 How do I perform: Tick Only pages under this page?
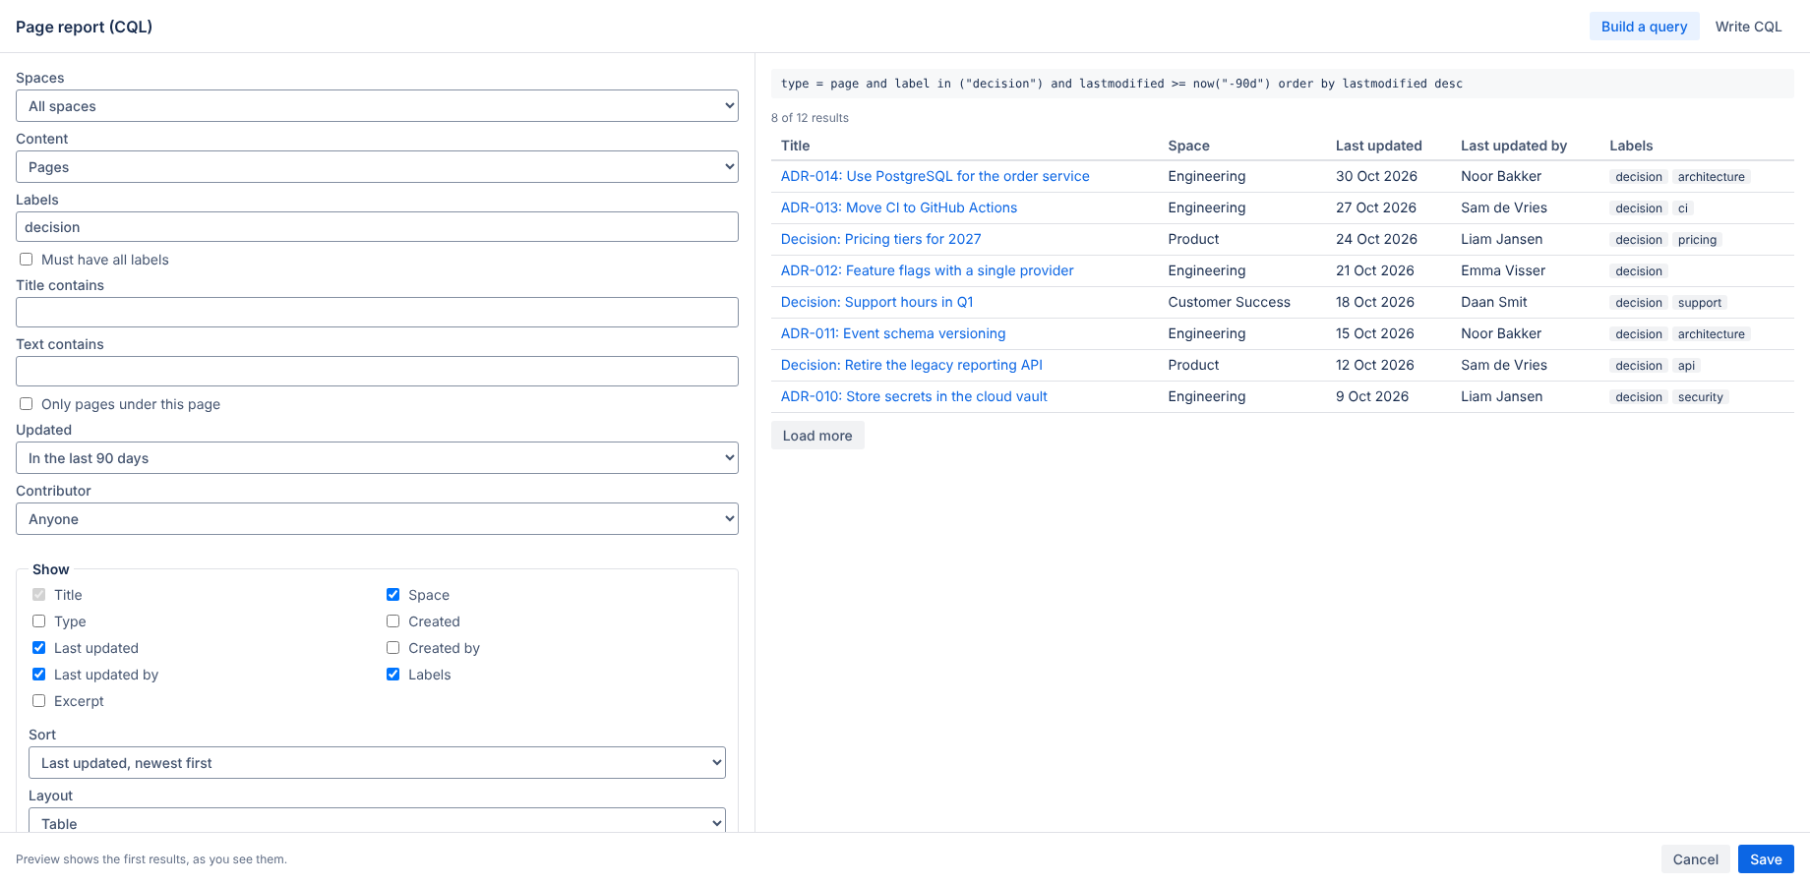[x=27, y=404]
